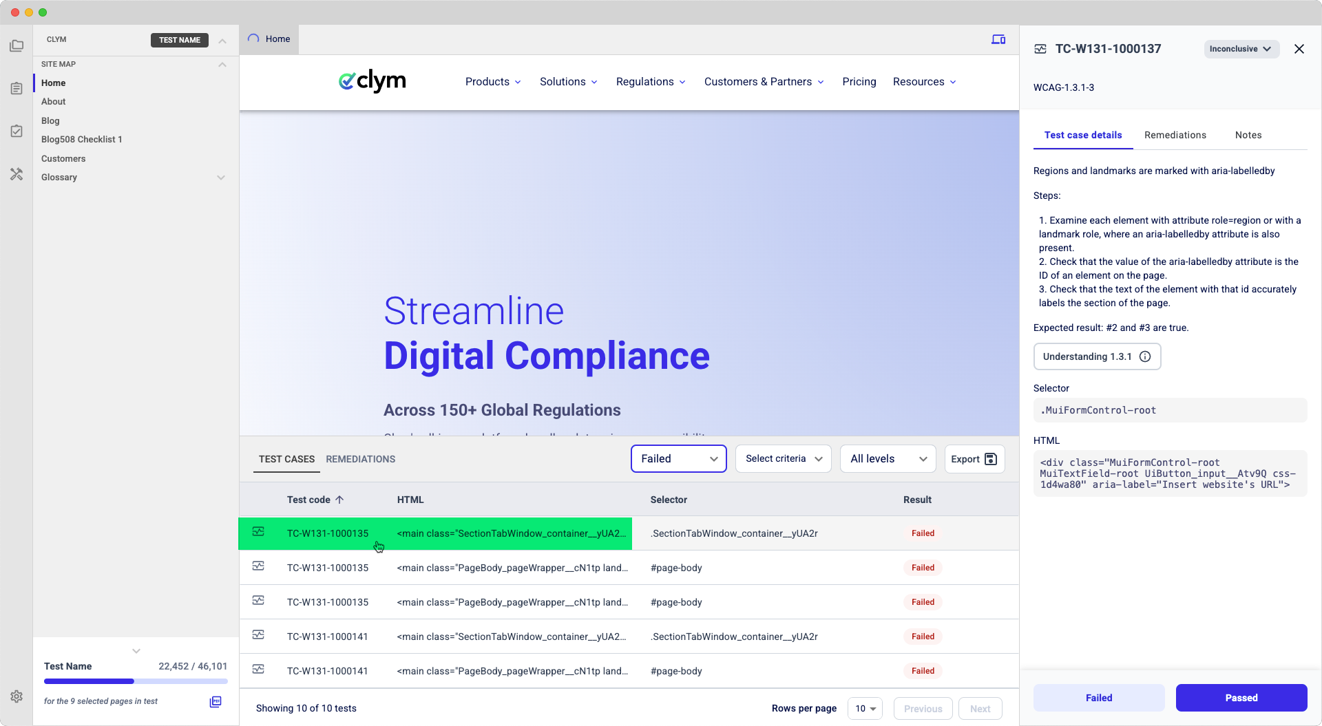
Task: Click the .MuiFormControl-root selector field
Action: [1170, 410]
